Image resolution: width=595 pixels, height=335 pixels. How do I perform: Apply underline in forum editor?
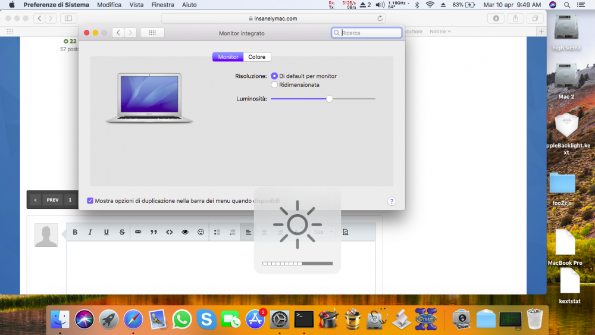107,232
